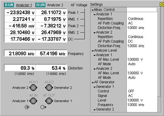
Task: Select the AF Voltage heading
Action: [x=79, y=5]
